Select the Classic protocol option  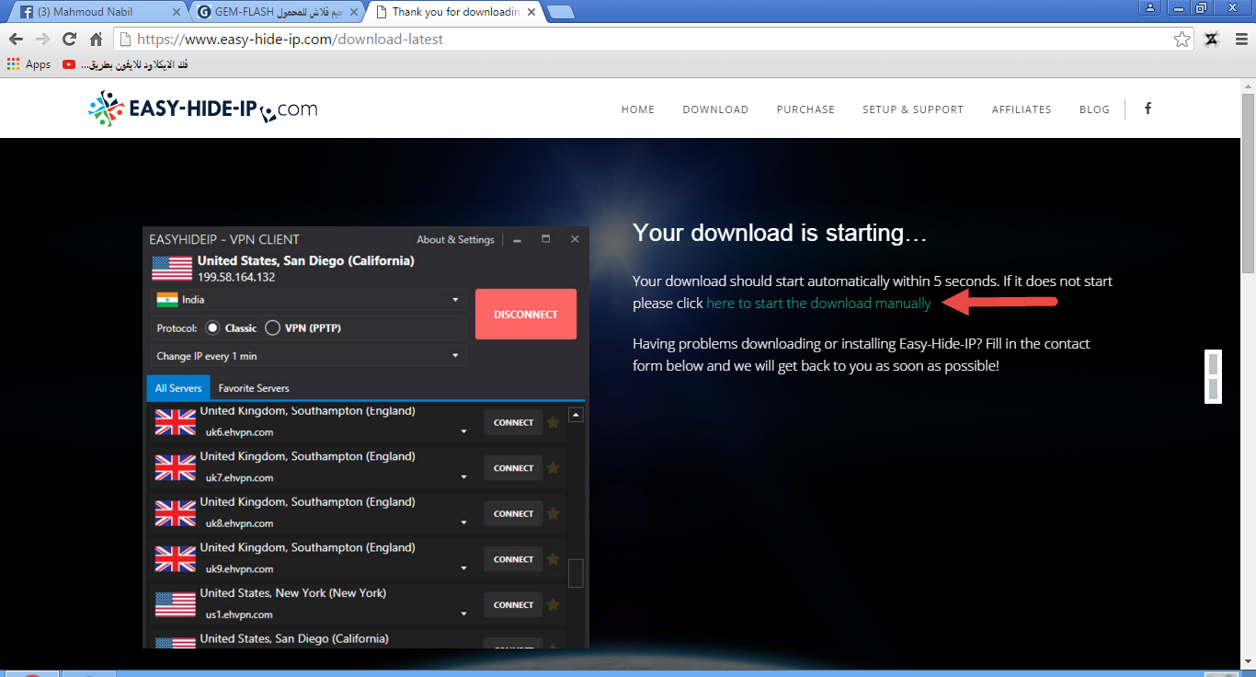[231, 328]
